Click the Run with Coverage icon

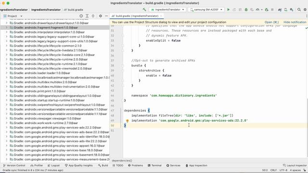[252, 10]
